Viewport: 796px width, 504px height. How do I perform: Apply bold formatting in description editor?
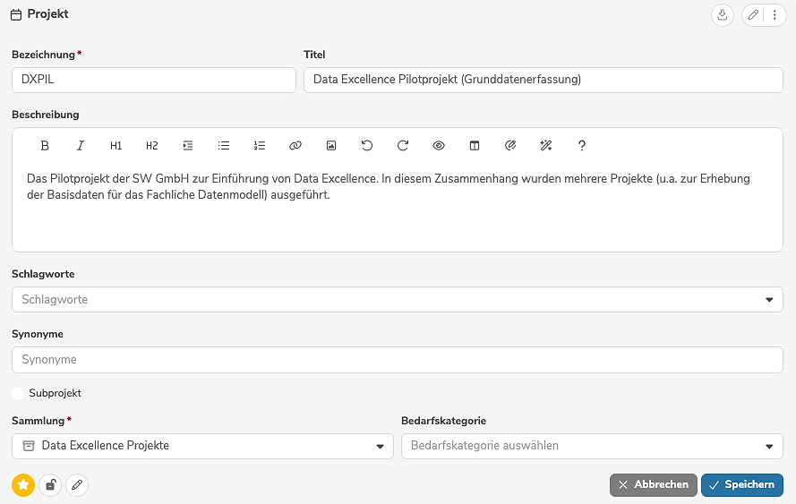tap(45, 146)
